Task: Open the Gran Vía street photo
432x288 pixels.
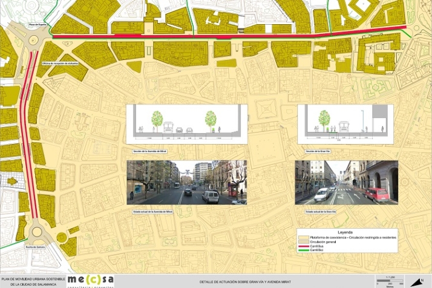Action: point(346,182)
